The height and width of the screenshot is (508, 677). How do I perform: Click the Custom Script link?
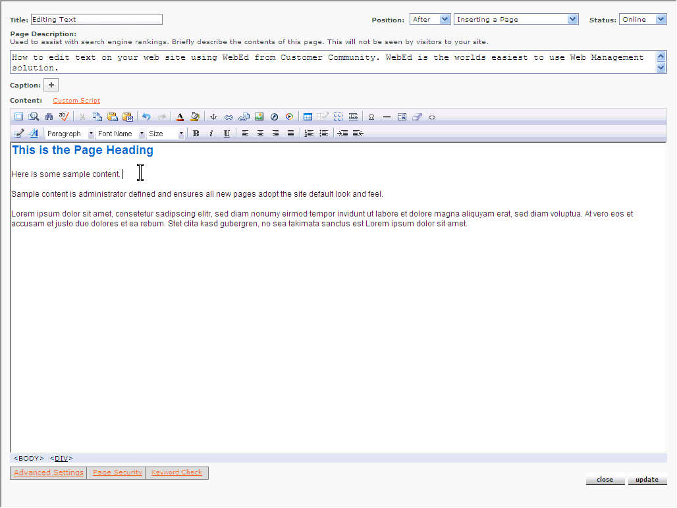(x=76, y=101)
